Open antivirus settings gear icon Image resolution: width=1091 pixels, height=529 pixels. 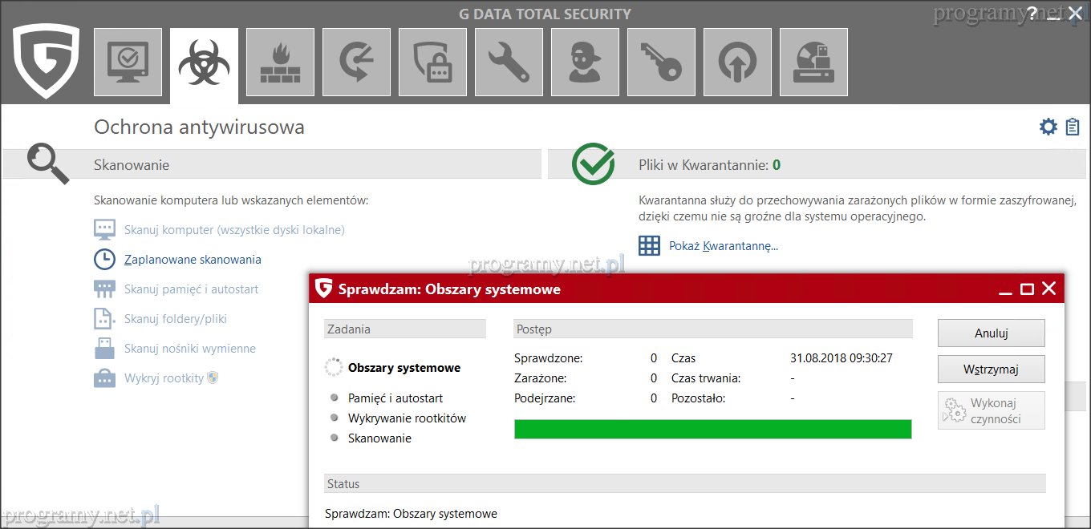click(1048, 127)
